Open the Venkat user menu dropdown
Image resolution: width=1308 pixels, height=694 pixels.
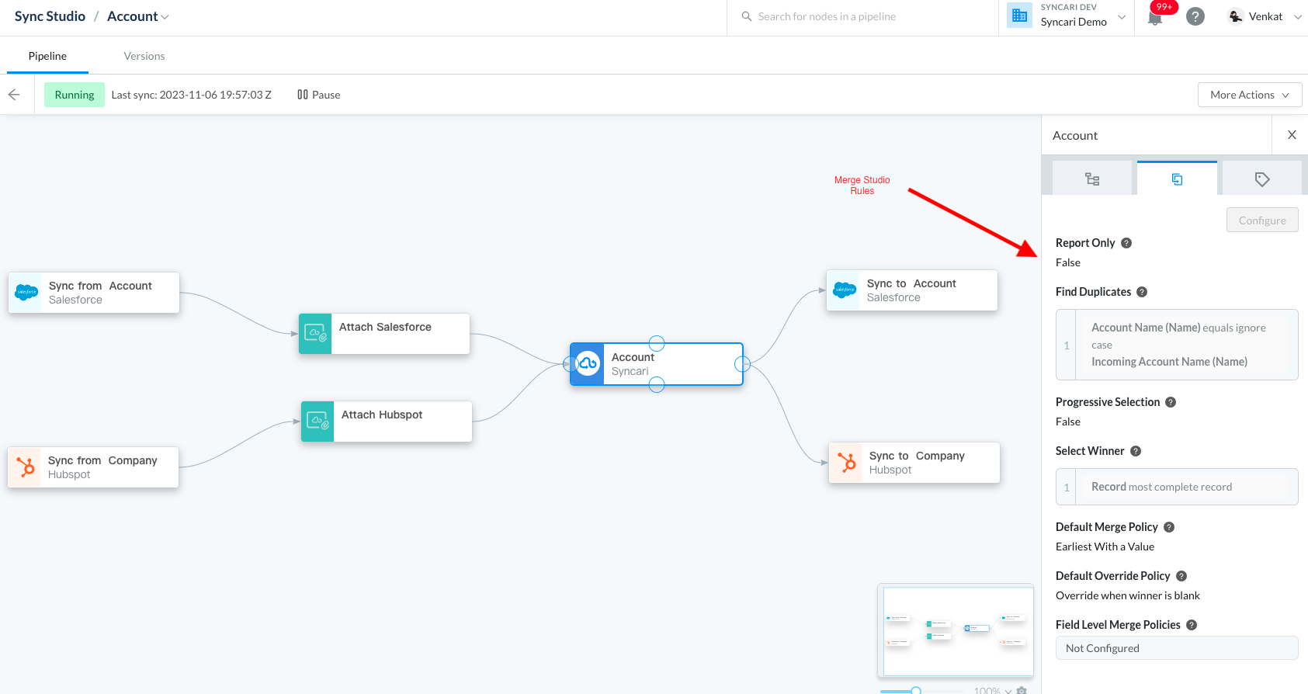[x=1297, y=16]
